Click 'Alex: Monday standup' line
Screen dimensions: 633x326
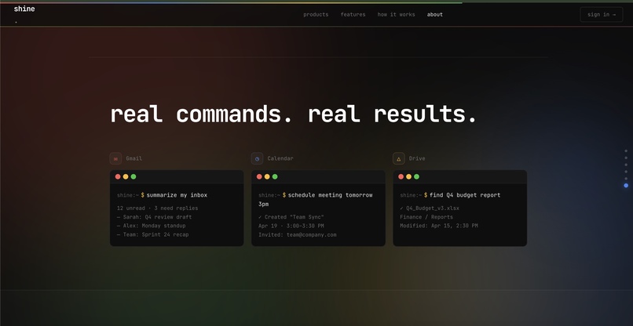(x=152, y=226)
